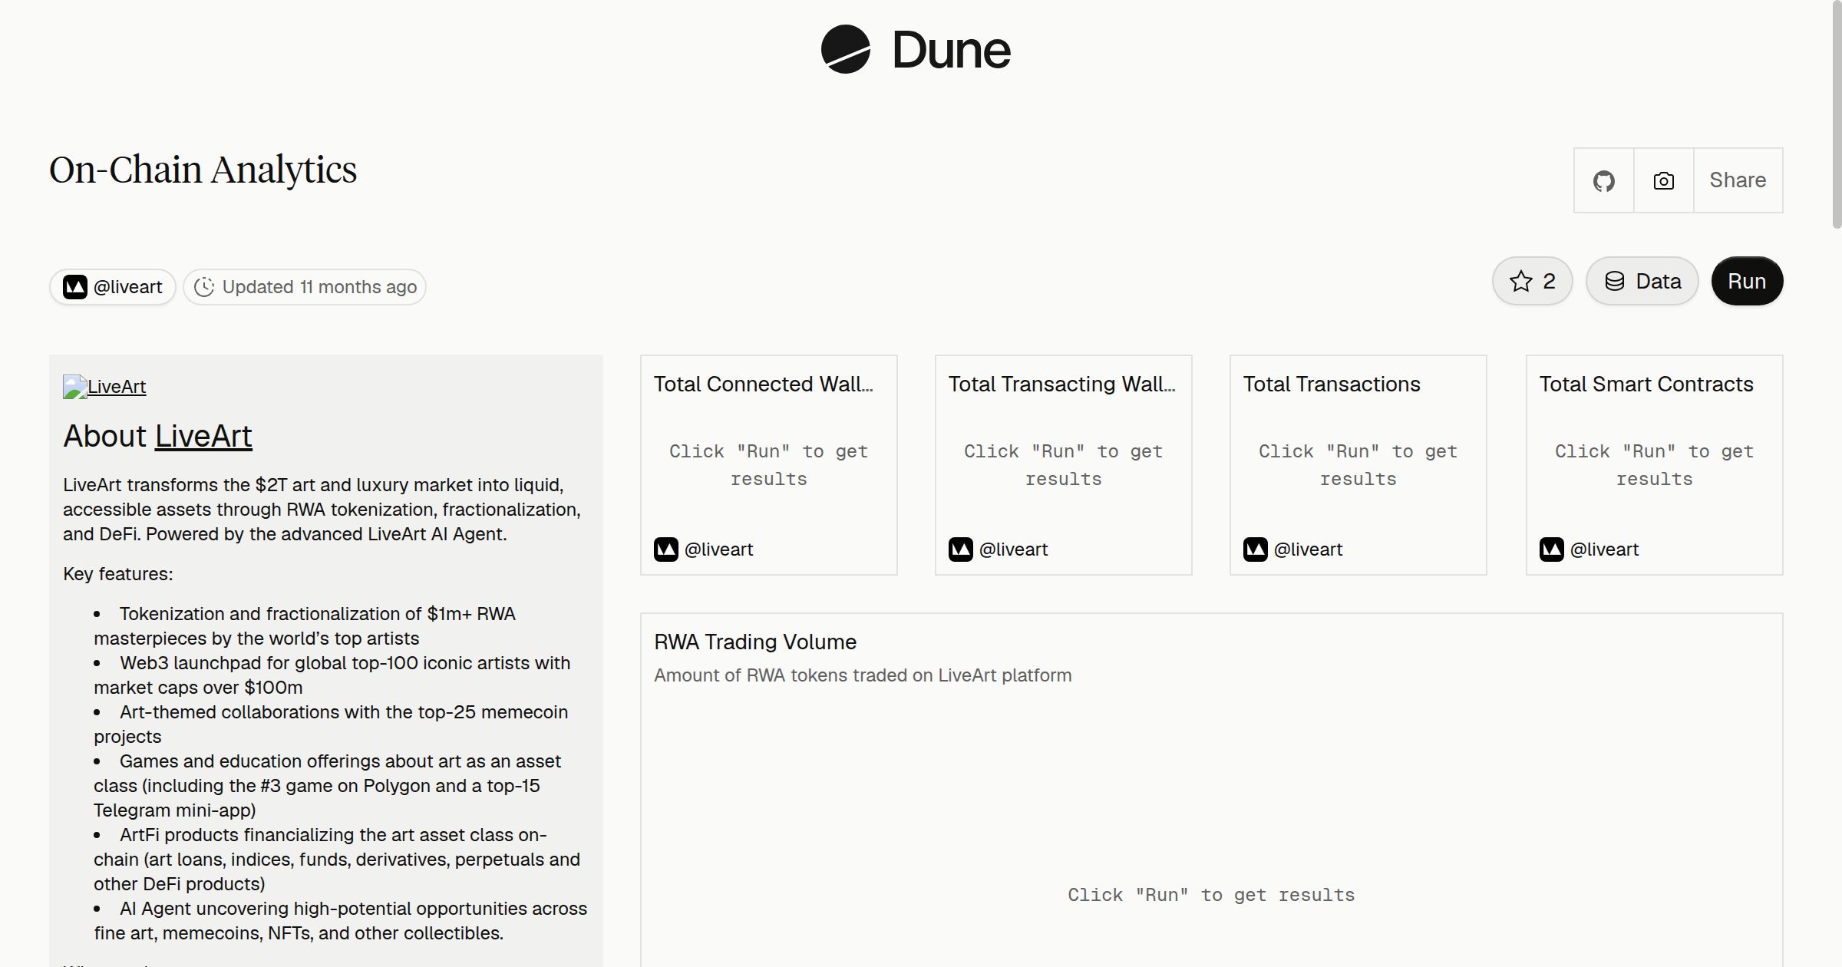Open LiveArt link in About heading
1842x967 pixels.
(203, 436)
